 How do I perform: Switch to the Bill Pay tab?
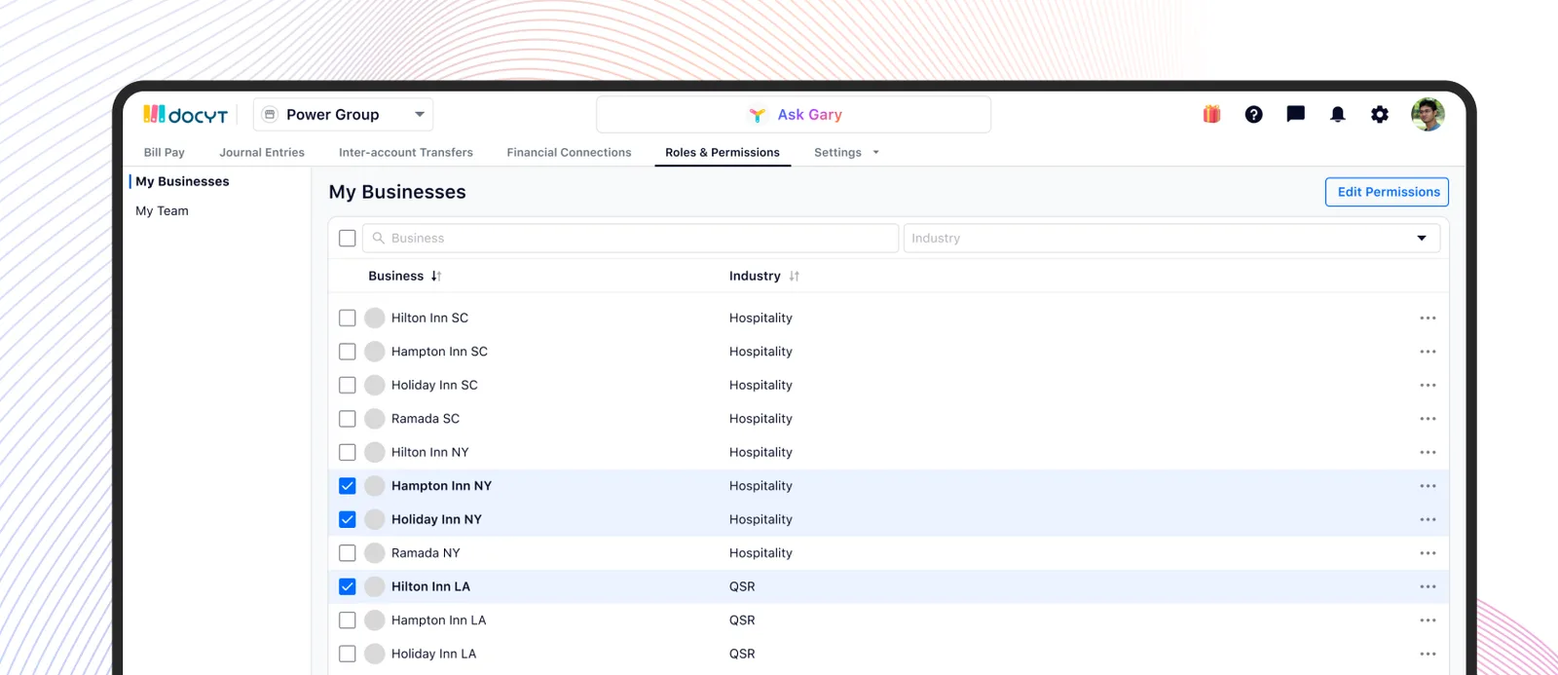pyautogui.click(x=164, y=153)
